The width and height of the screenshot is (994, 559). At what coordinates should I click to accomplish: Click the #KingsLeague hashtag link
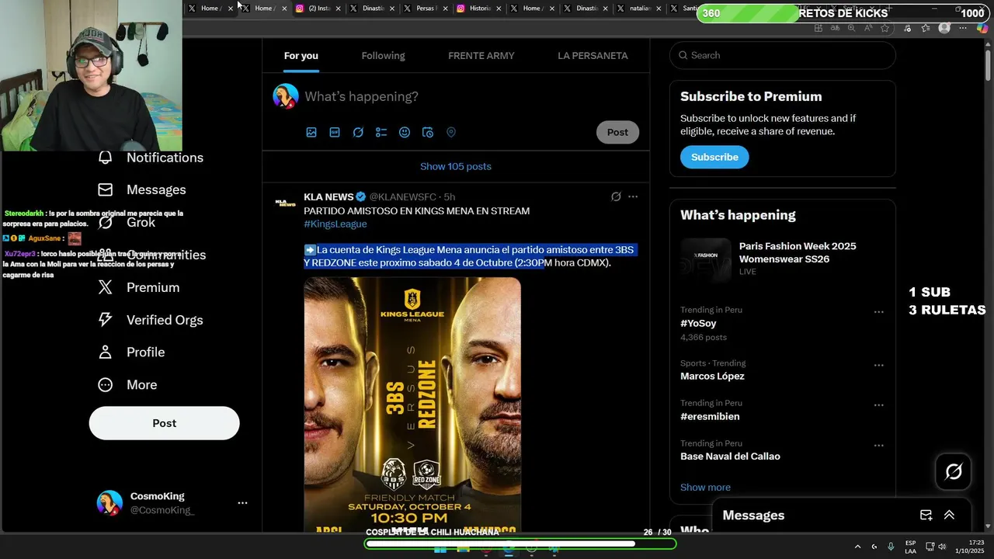coord(335,224)
